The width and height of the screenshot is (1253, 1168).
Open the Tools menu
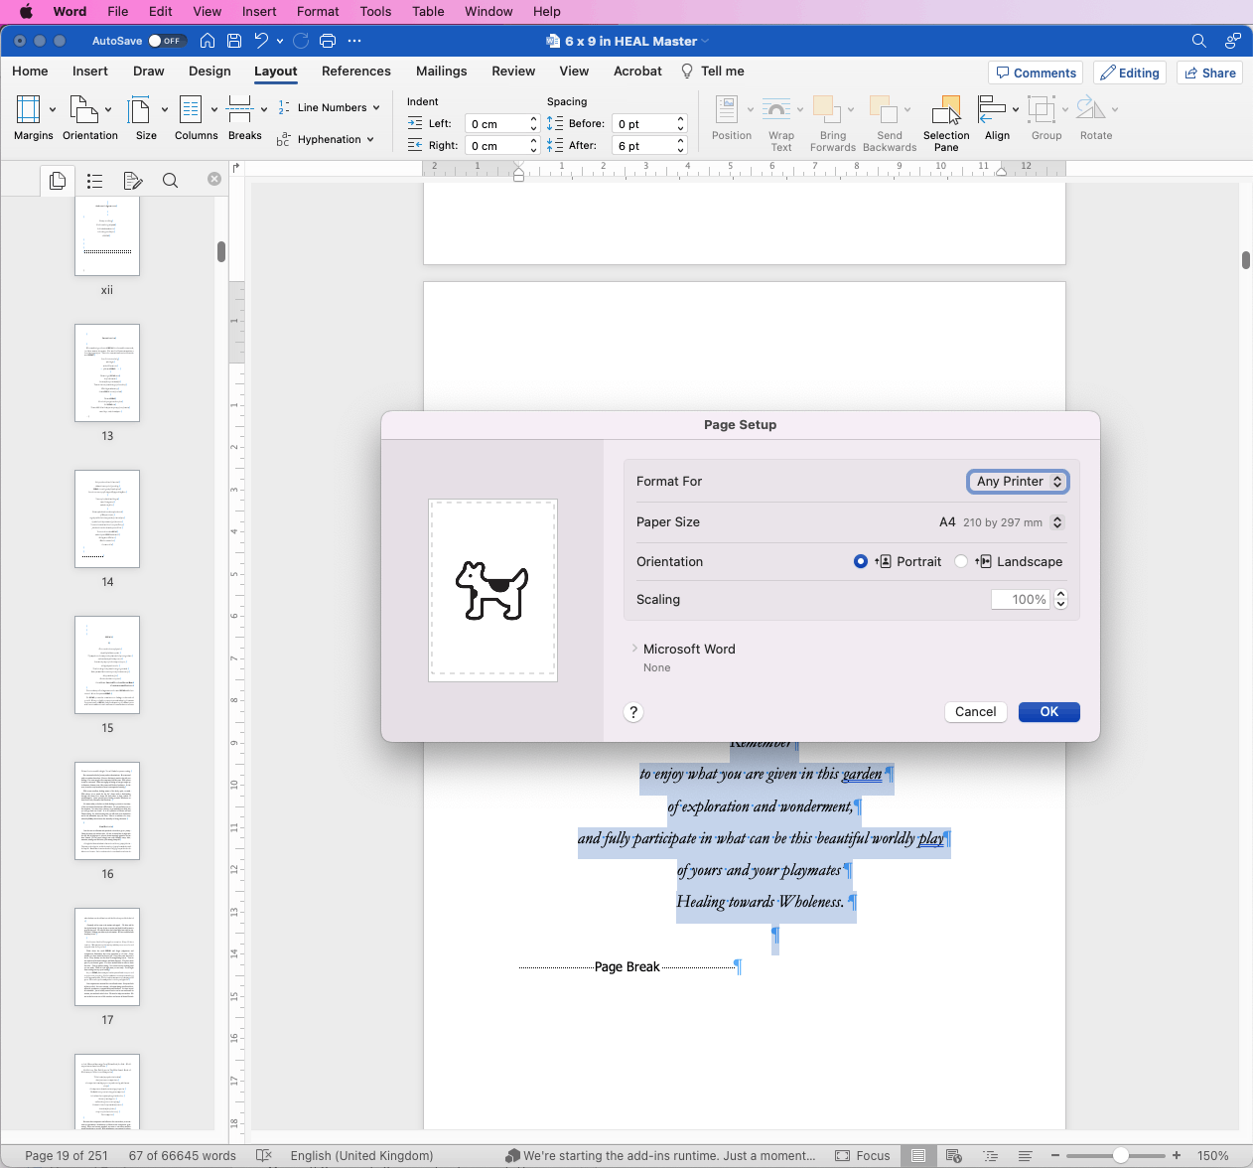374,11
